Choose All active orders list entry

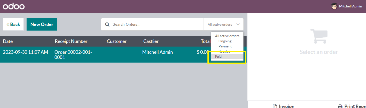pos(227,36)
